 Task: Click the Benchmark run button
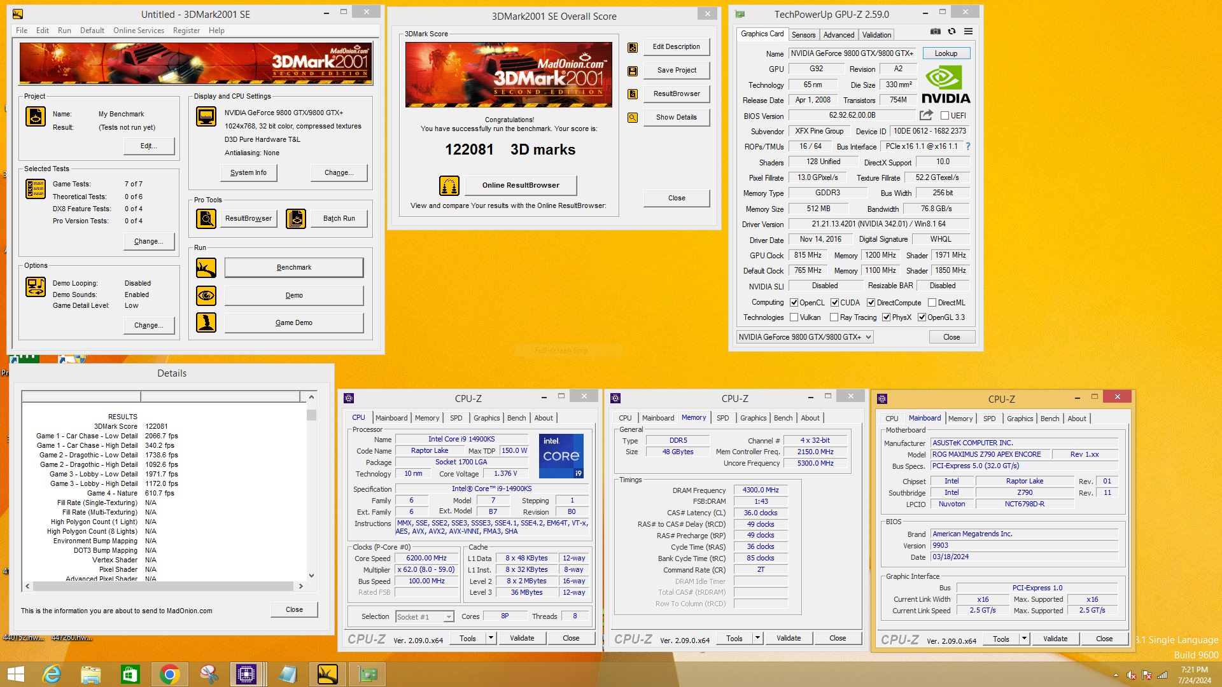pos(294,268)
